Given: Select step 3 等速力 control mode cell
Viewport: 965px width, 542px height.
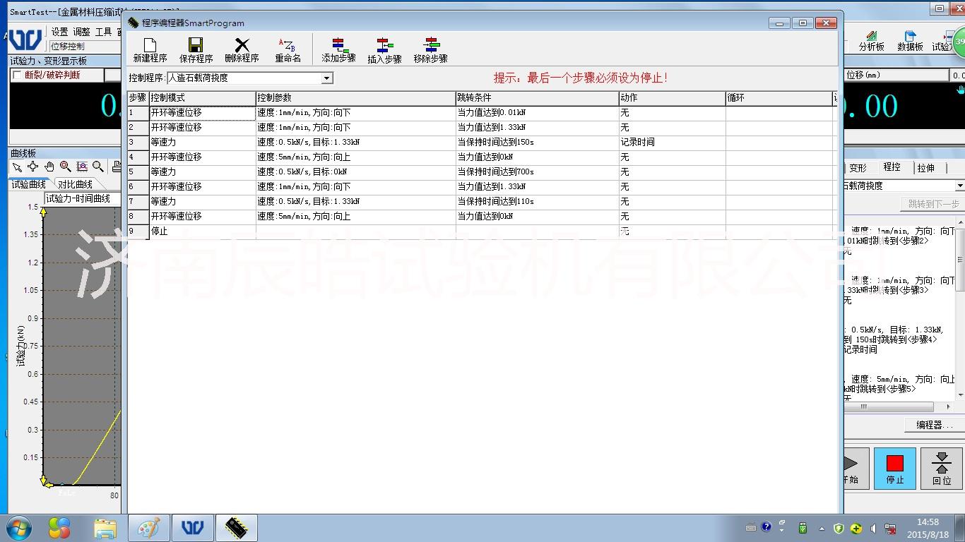Looking at the screenshot, I should [x=202, y=143].
